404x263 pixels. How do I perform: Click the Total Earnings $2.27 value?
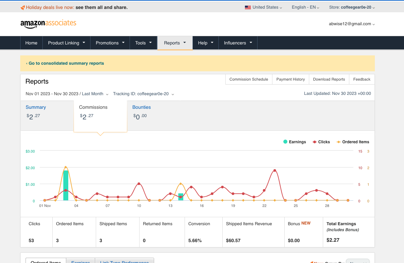pos(333,240)
